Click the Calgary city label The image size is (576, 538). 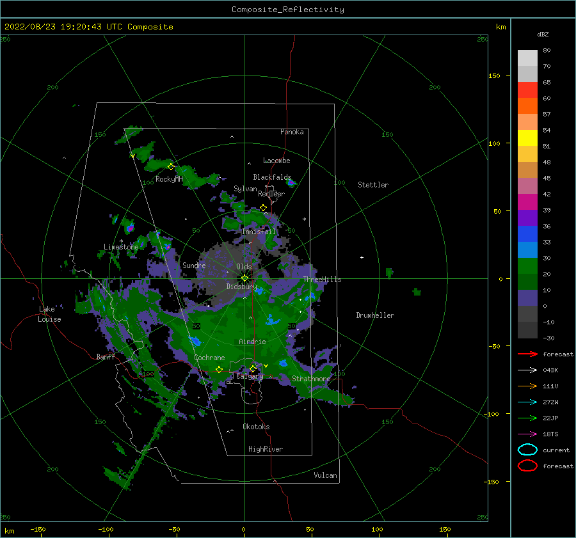coord(250,376)
